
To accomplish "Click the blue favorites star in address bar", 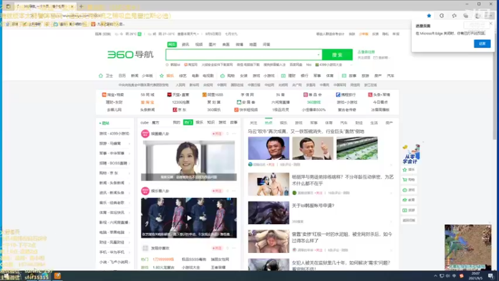I will [x=429, y=16].
